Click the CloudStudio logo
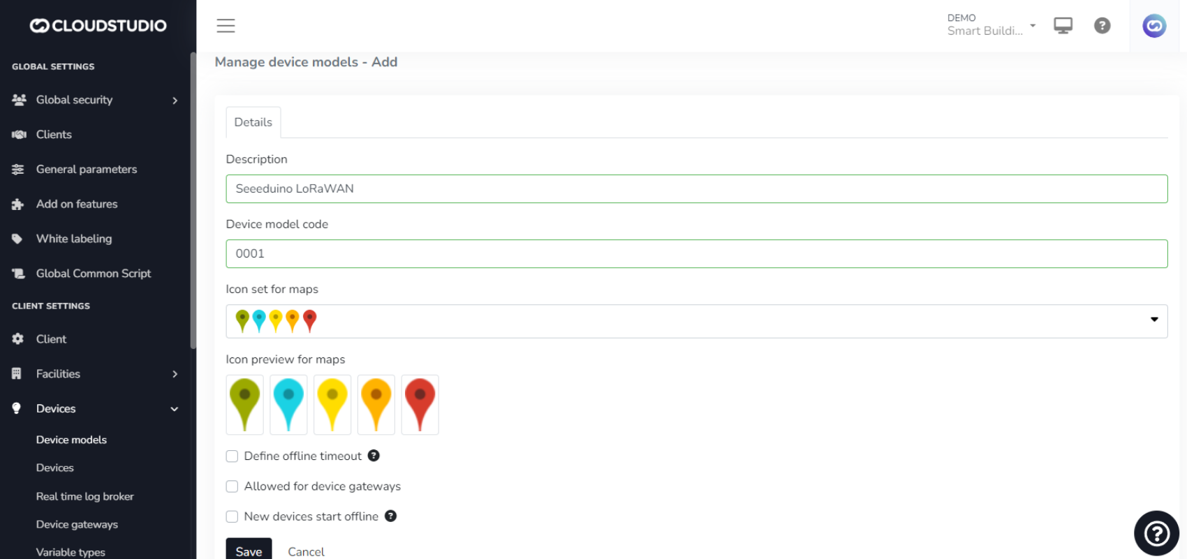1187x559 pixels. click(x=98, y=26)
